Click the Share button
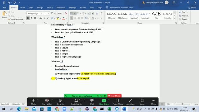 (192, 7)
